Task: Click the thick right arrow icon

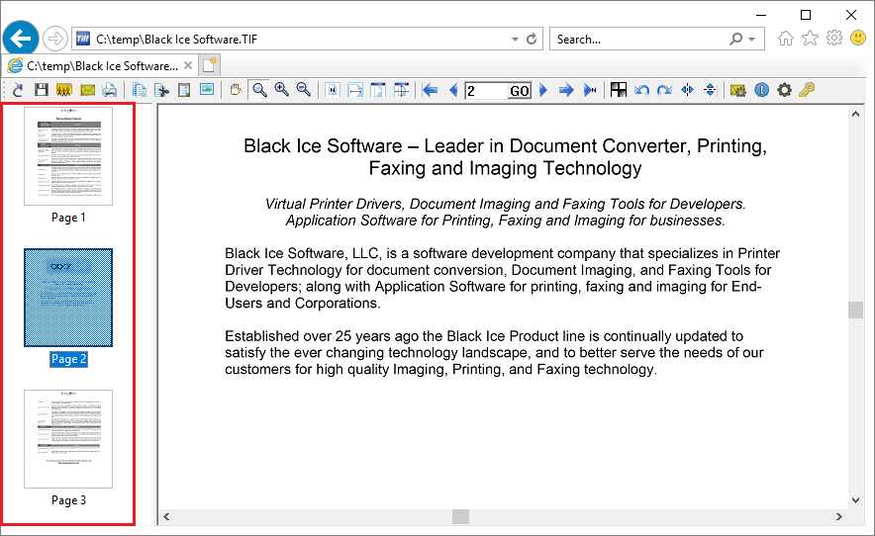Action: click(566, 90)
